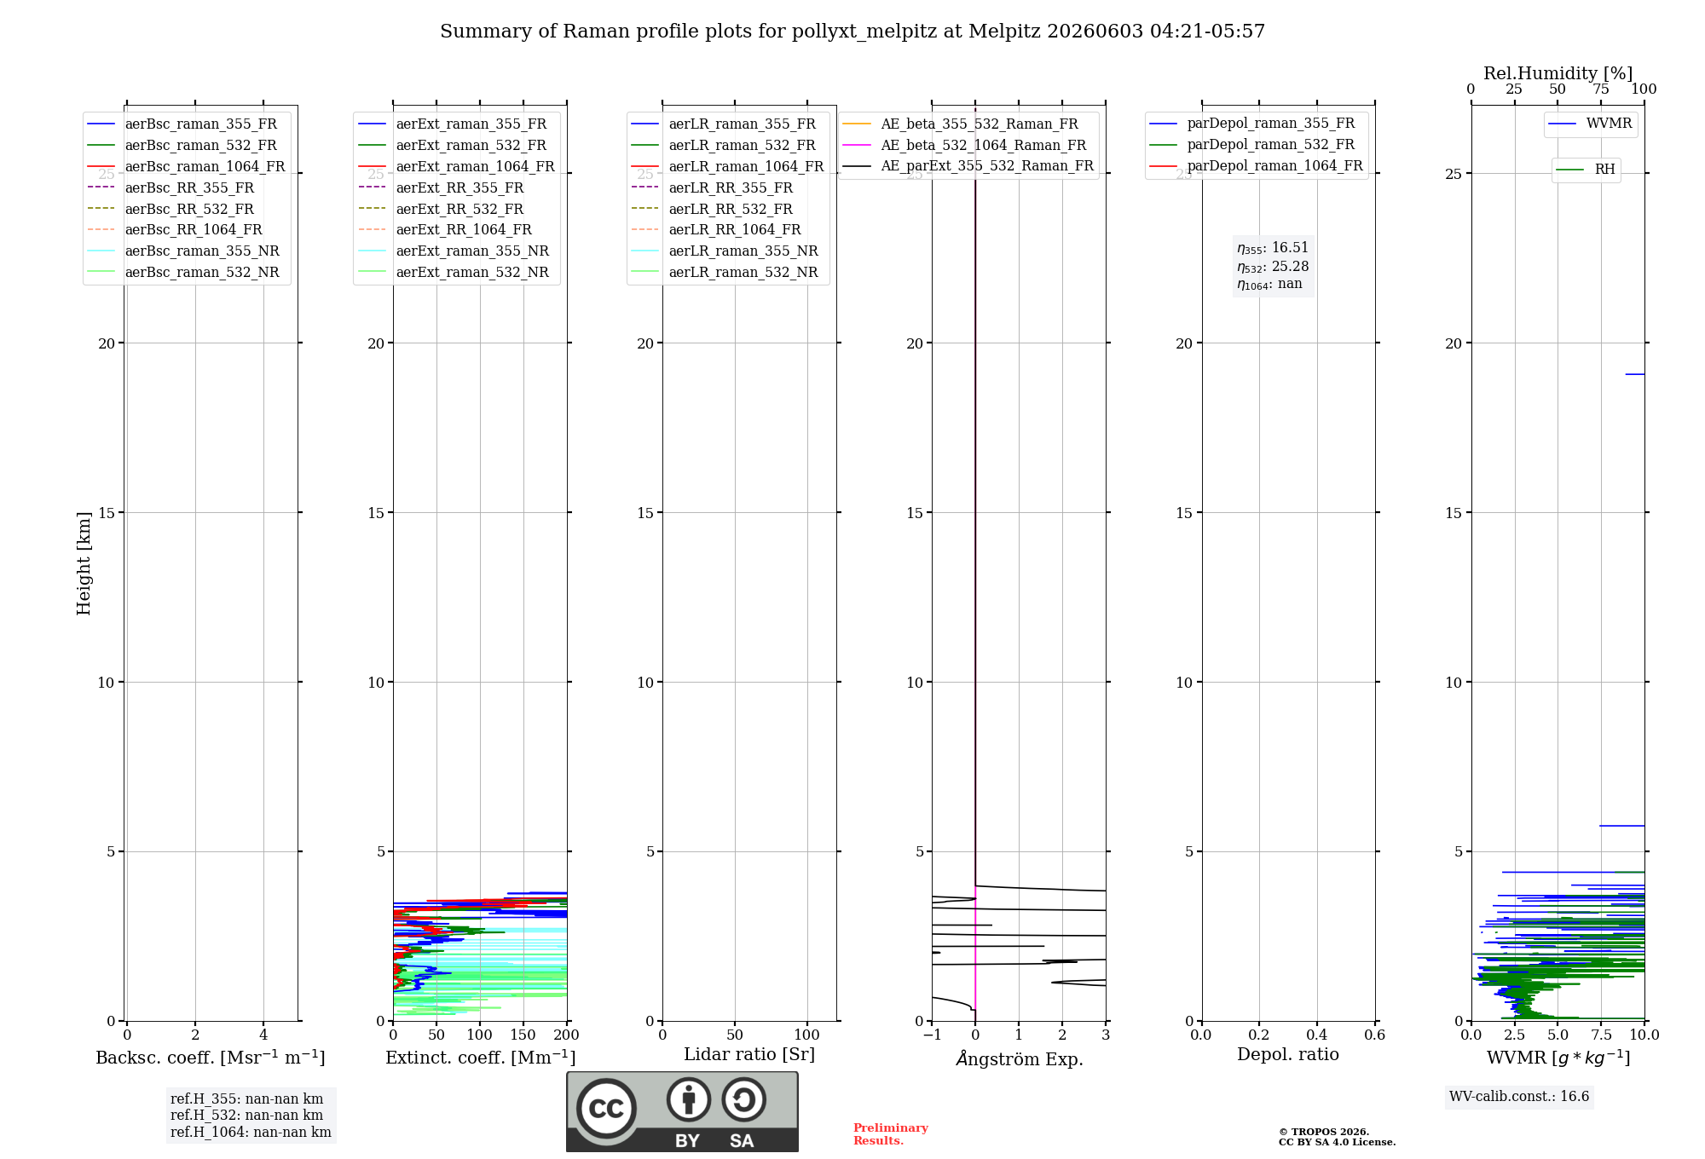This screenshot has width=1705, height=1159.
Task: Click the 'Lidar ratio [Sr]' axis label
Action: point(749,1055)
